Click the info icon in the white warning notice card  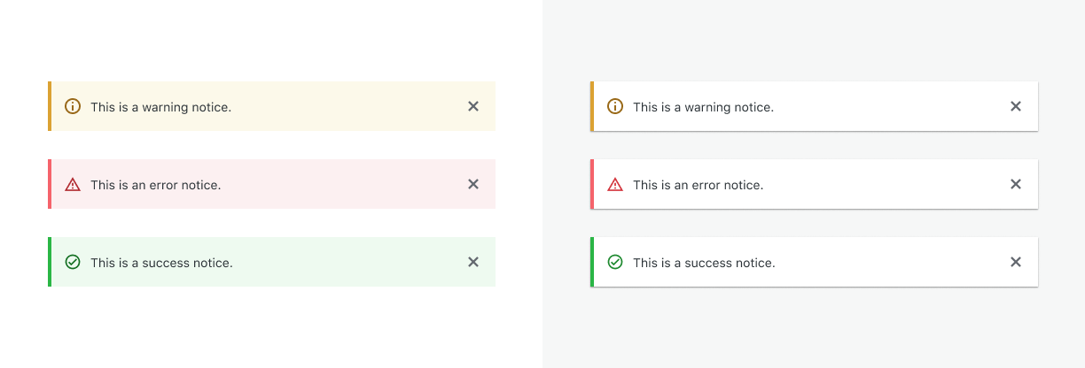[615, 106]
